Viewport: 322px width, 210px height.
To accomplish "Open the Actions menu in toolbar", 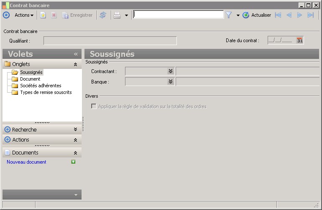I will (x=24, y=15).
